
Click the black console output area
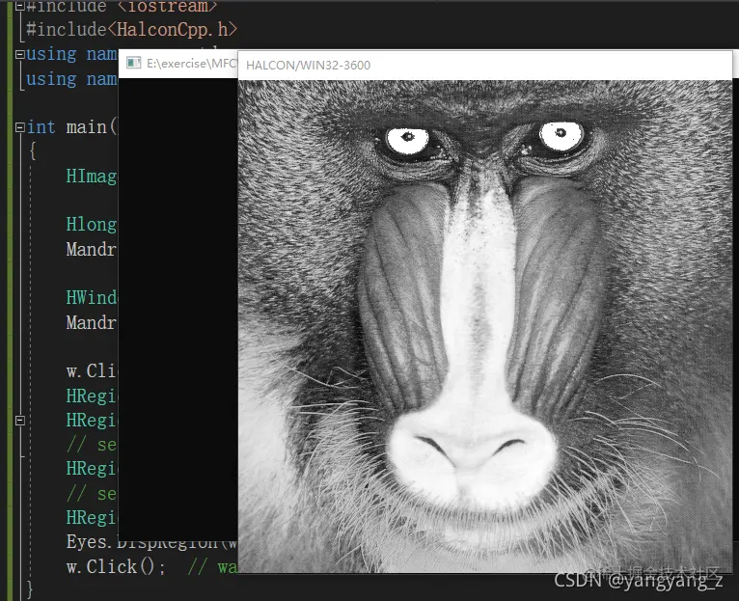tap(178, 310)
